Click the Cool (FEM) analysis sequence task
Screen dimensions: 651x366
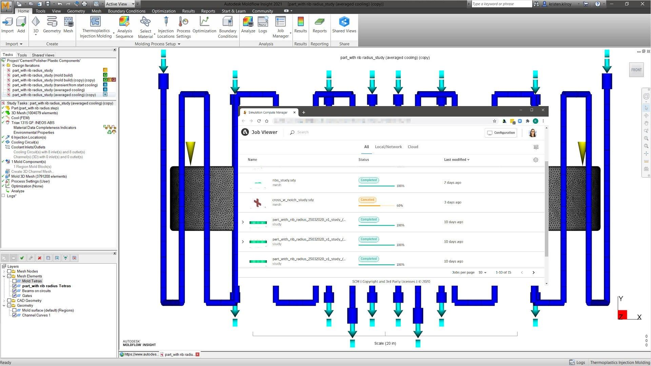pos(20,118)
